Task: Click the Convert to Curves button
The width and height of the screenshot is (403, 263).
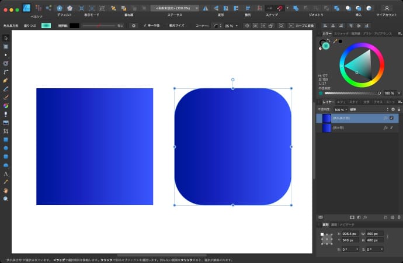Action: tap(301, 26)
